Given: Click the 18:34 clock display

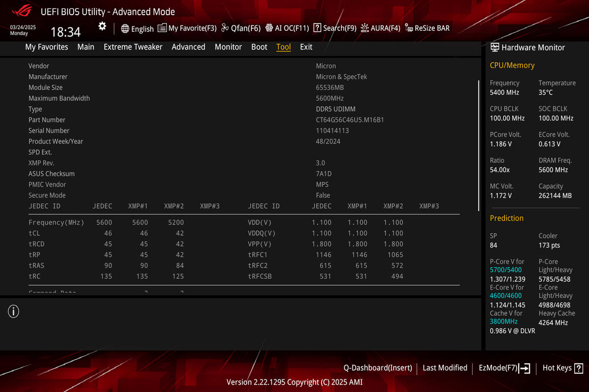Looking at the screenshot, I should [66, 32].
